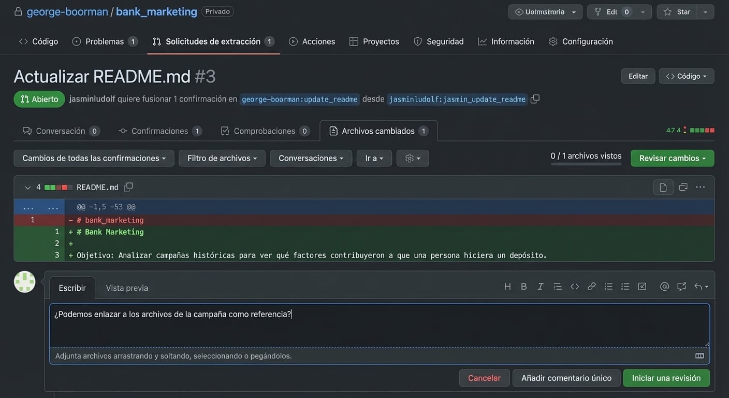This screenshot has height=398, width=729.
Task: Open the Ir a dropdown
Action: click(x=374, y=158)
